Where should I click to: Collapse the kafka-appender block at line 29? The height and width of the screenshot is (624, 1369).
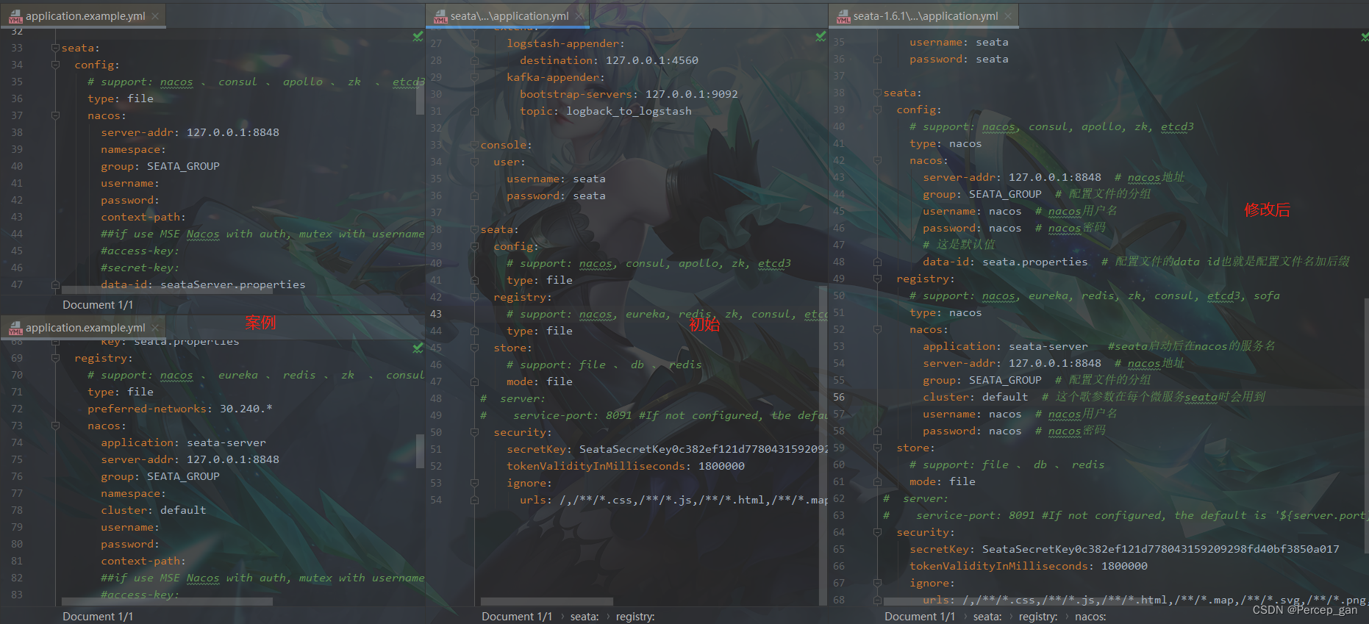coord(474,77)
